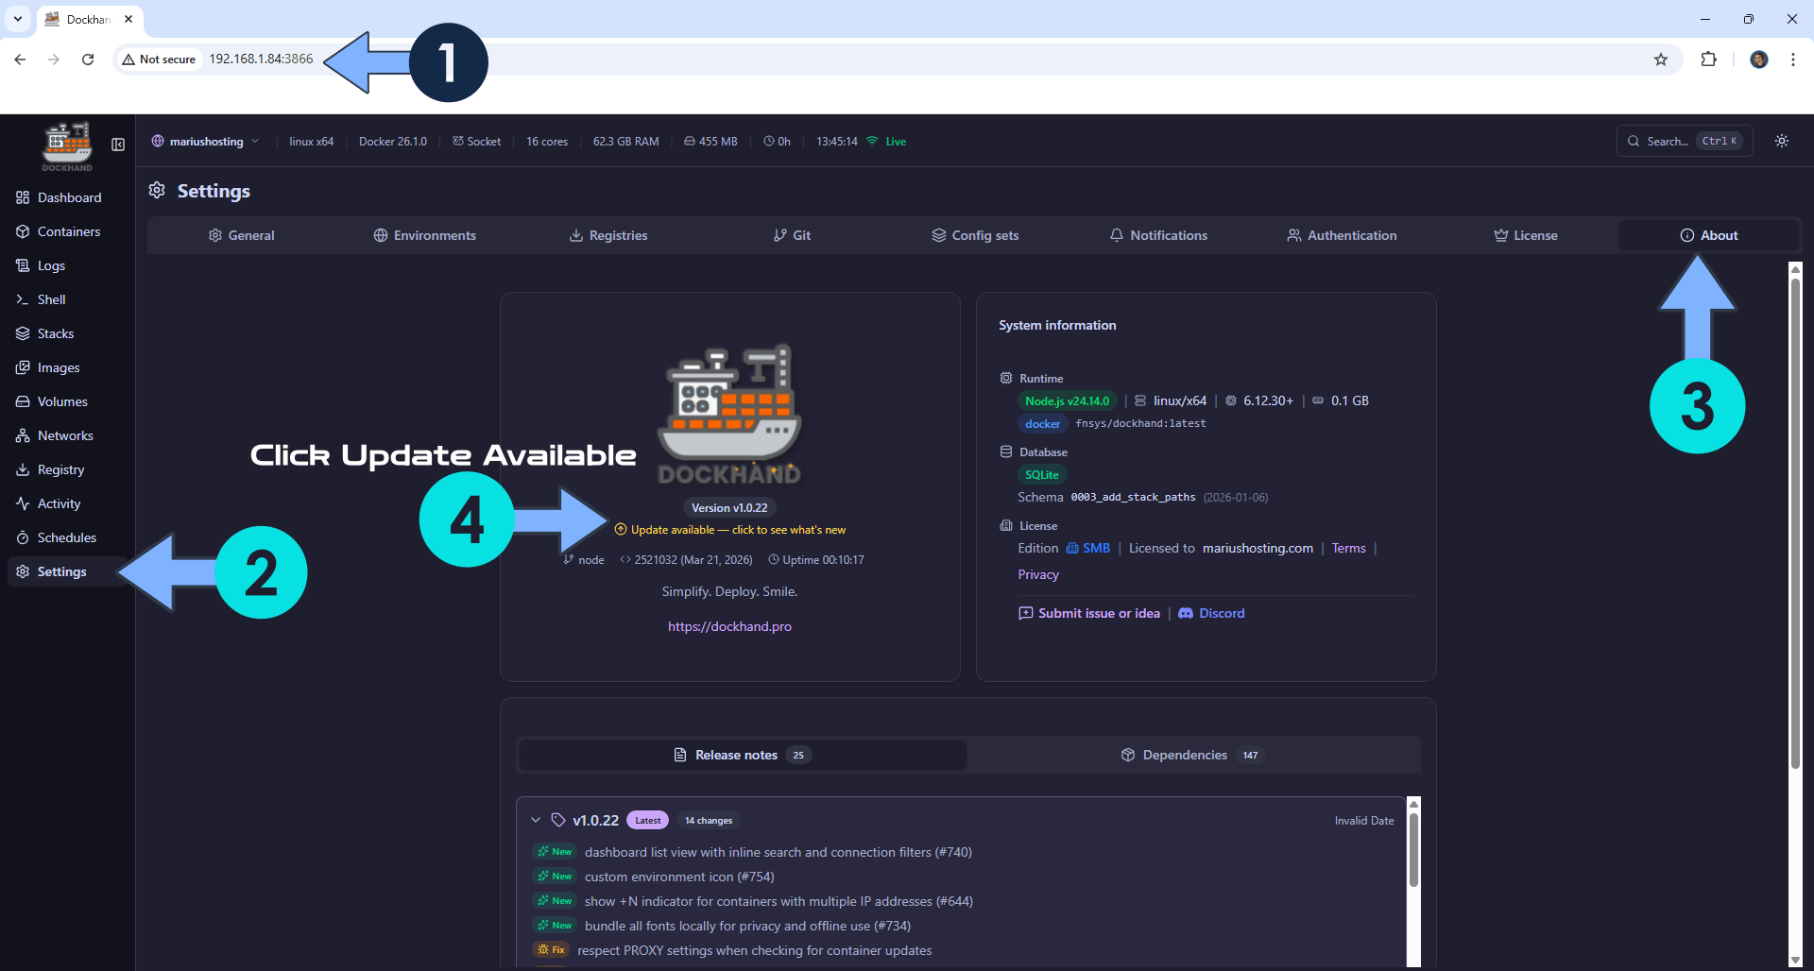The image size is (1814, 971).
Task: Collapse the v1.0.22 release entry
Action: pyautogui.click(x=536, y=820)
